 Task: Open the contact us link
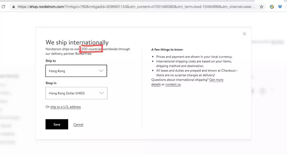click(x=173, y=84)
